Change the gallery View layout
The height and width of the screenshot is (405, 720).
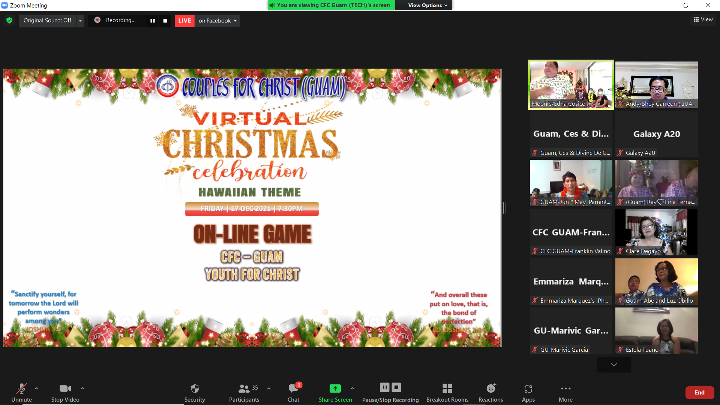[703, 19]
